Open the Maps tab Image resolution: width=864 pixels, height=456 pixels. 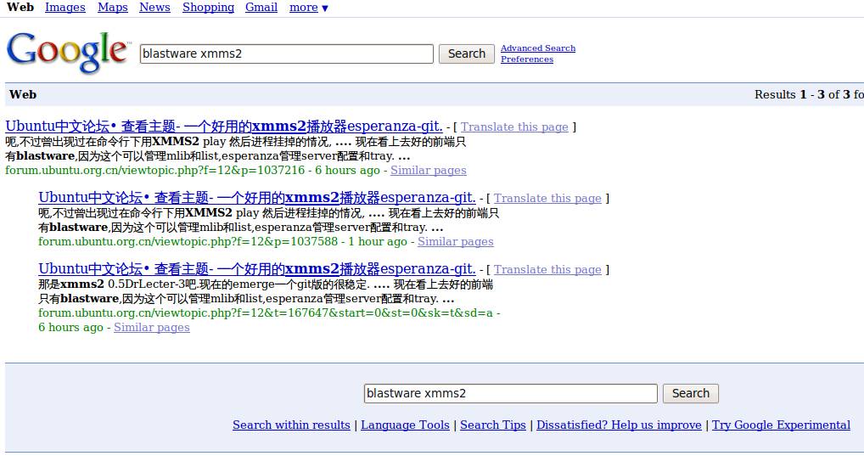[x=112, y=8]
